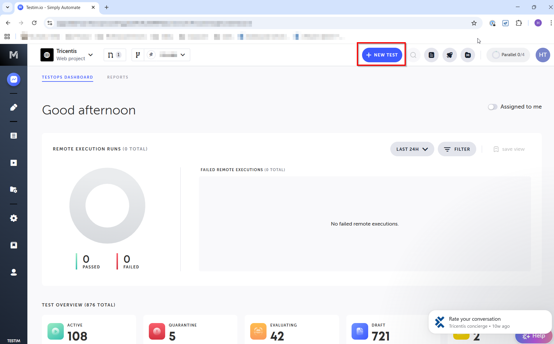Viewport: 554px width, 344px height.
Task: Click the NEW TEST button
Action: click(x=382, y=55)
